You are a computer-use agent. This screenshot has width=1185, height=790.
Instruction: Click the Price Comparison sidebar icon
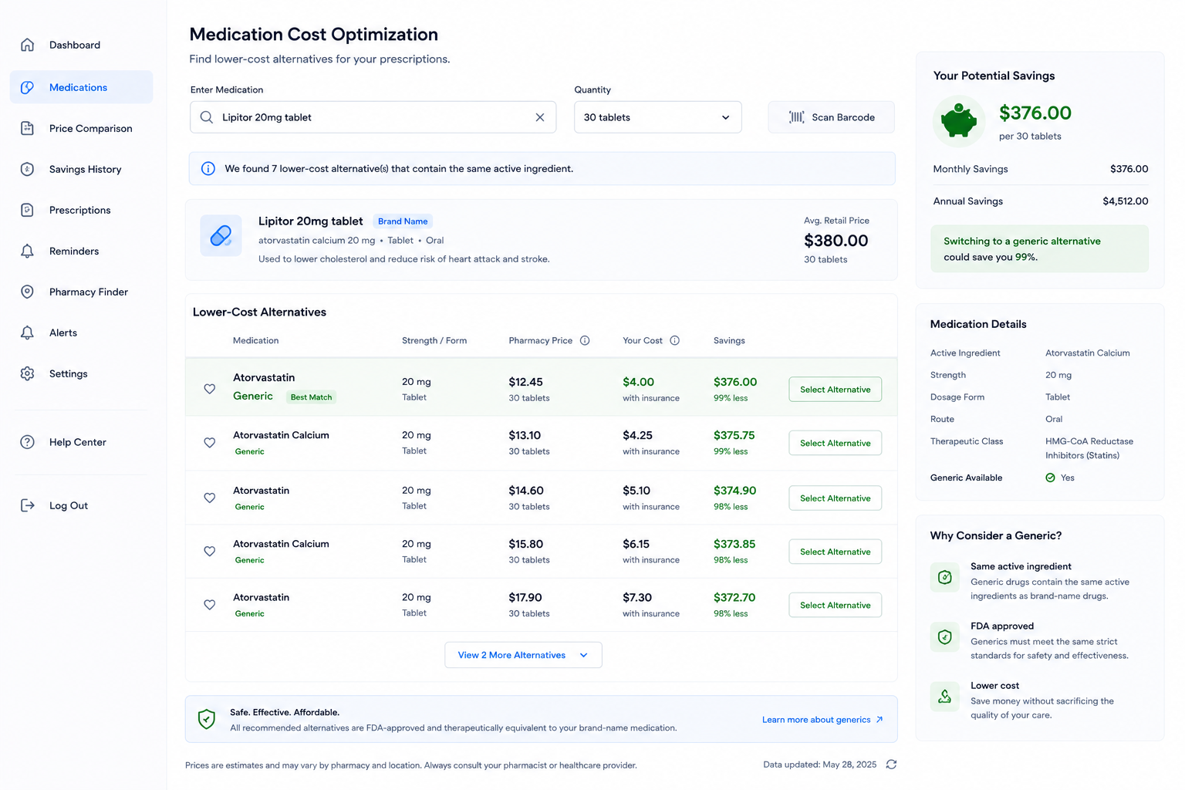tap(27, 128)
